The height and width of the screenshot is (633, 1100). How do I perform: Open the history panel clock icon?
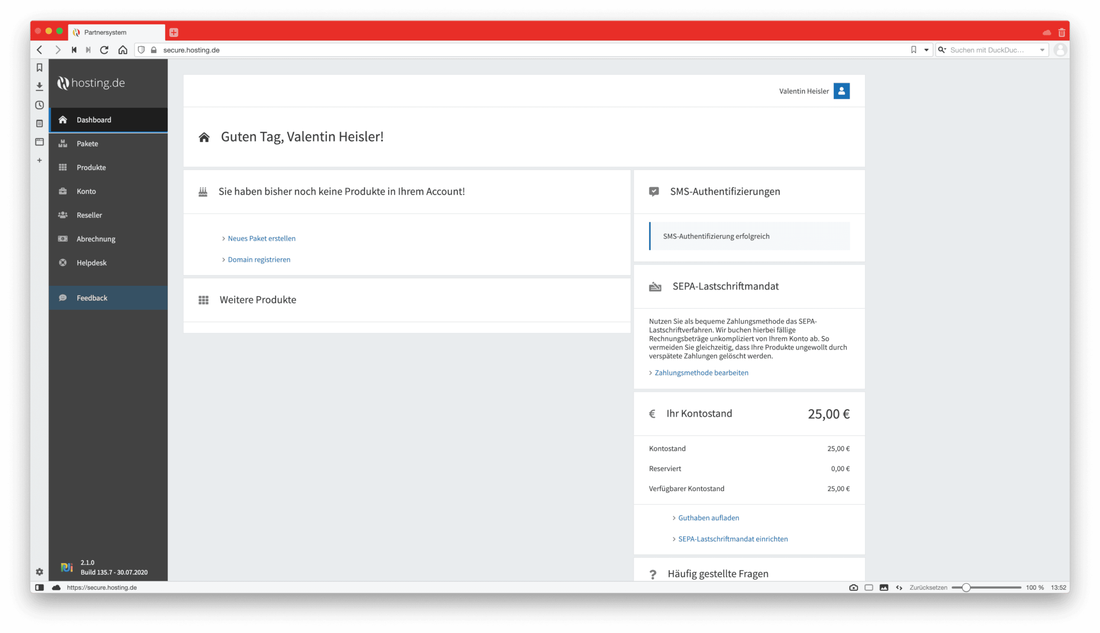(40, 105)
